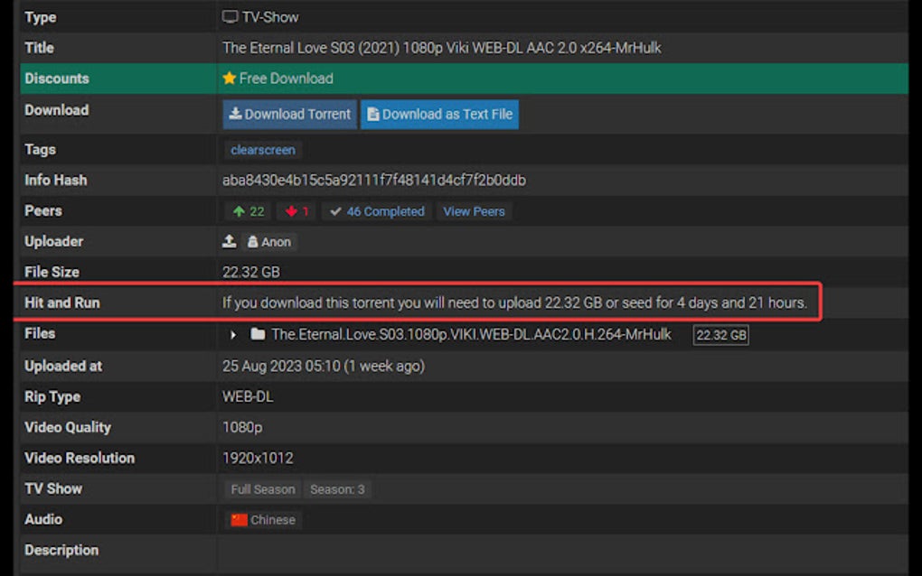922x576 pixels.
Task: Click the anonymous user icon beside Anon
Action: 252,241
